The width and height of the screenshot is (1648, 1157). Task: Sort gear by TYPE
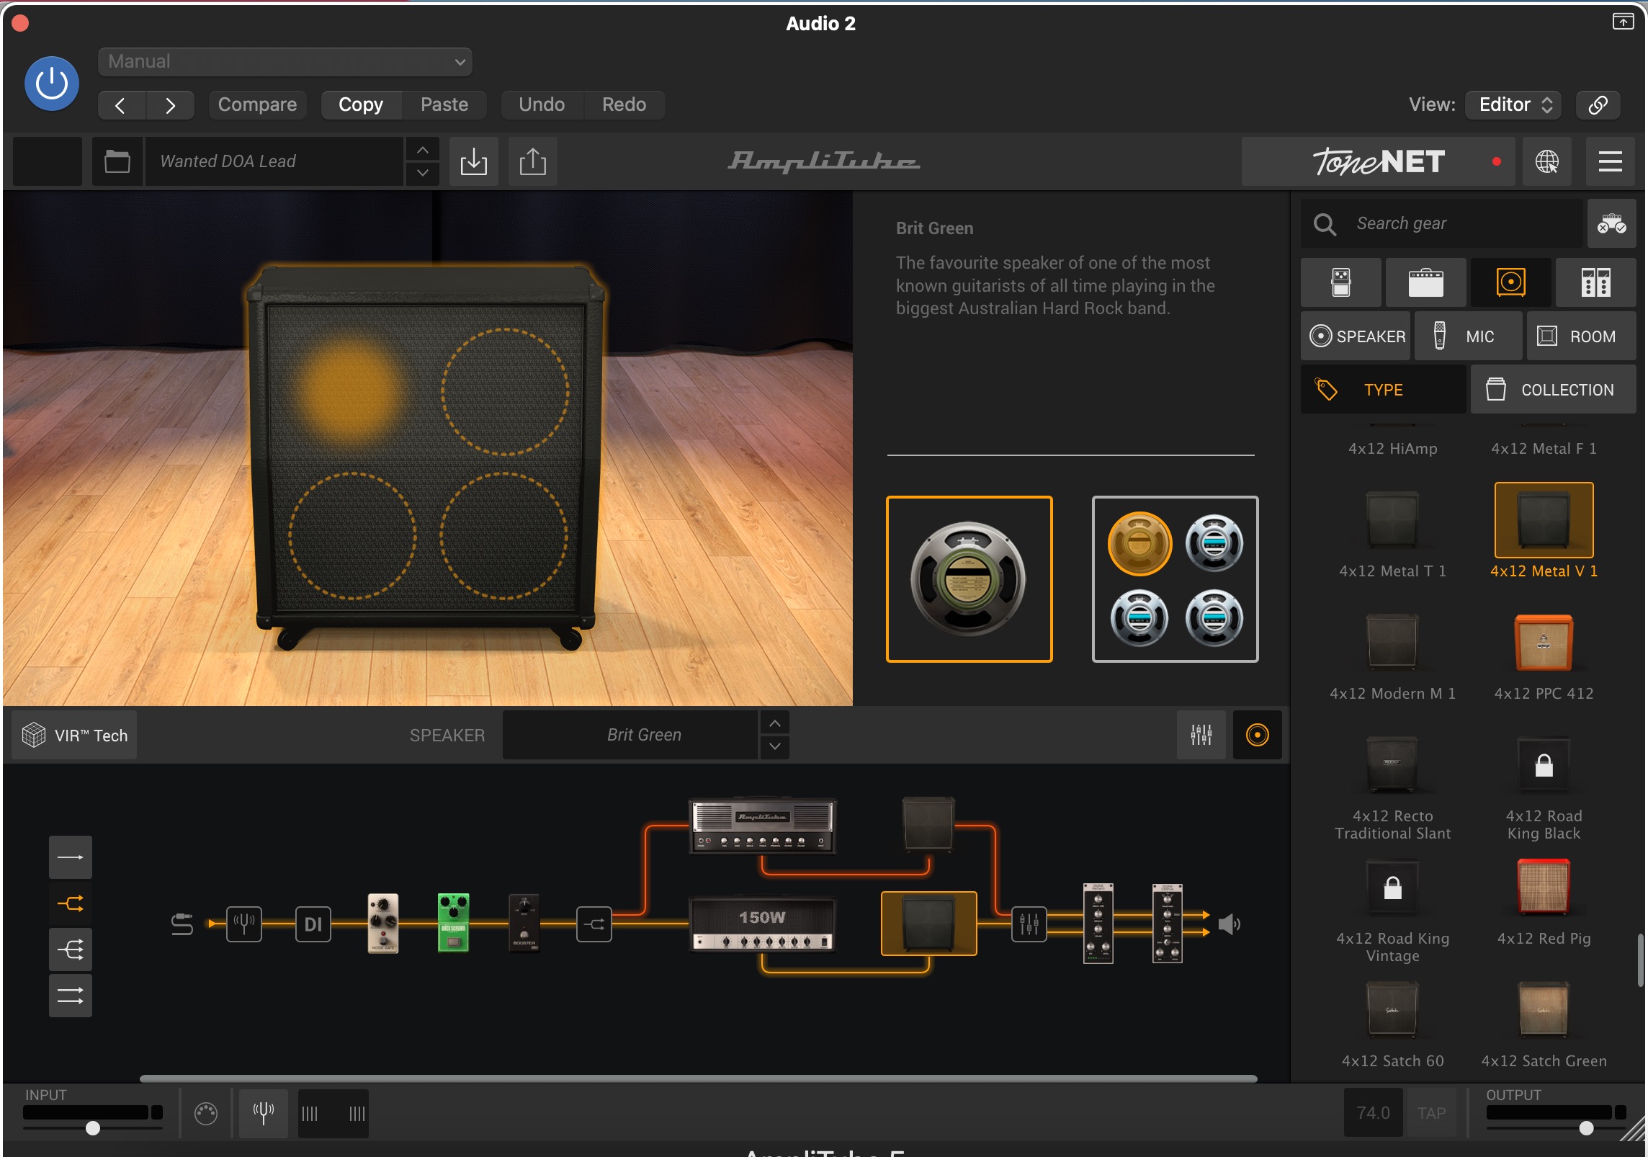click(x=1383, y=390)
